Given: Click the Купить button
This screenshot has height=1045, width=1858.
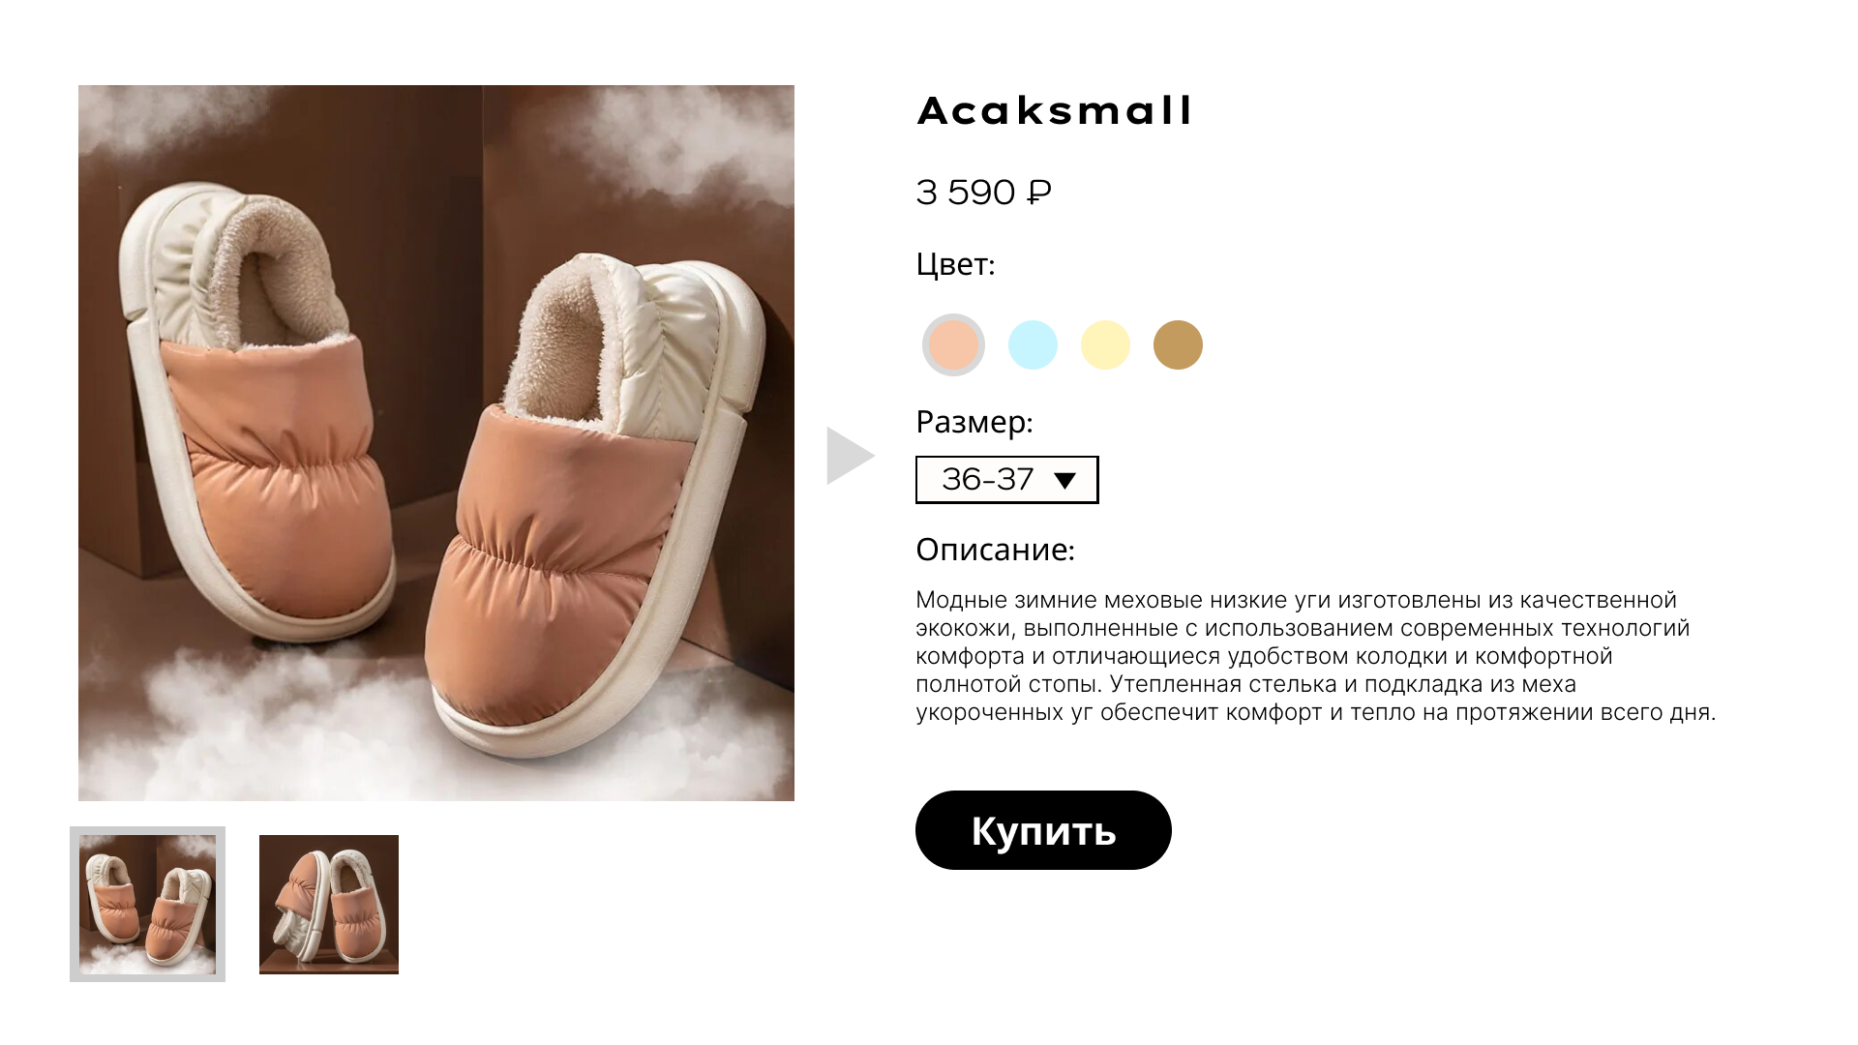Looking at the screenshot, I should click(1043, 830).
